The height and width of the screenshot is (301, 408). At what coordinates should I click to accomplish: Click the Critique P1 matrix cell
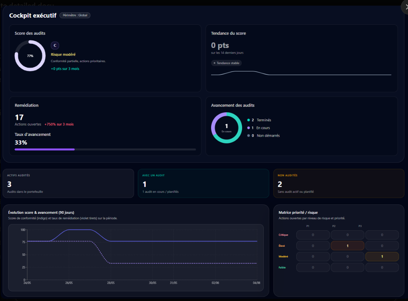(313, 235)
